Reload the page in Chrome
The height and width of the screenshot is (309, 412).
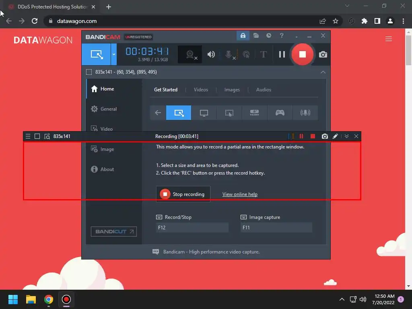click(35, 21)
